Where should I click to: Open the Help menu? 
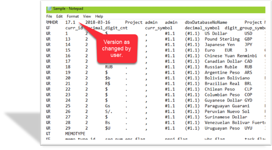[99, 16]
